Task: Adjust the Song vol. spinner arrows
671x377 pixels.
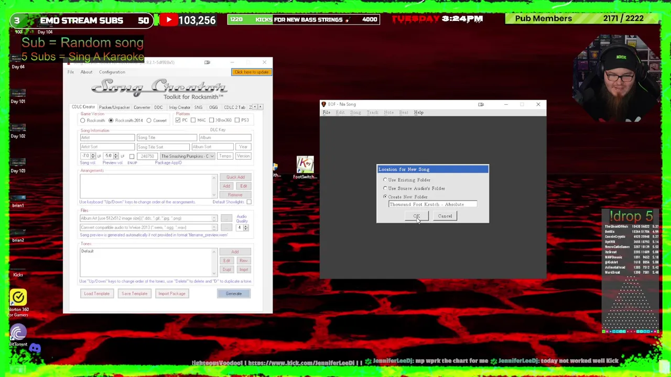Action: click(93, 156)
